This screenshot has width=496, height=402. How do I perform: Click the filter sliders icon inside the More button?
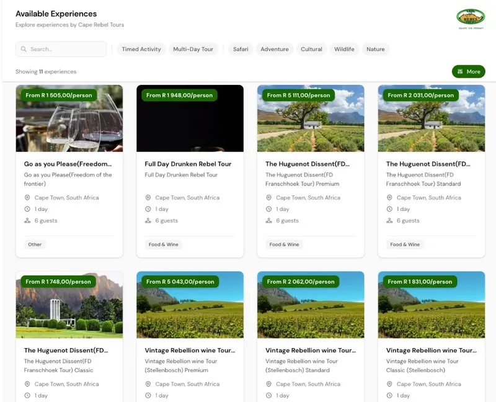[x=459, y=71]
